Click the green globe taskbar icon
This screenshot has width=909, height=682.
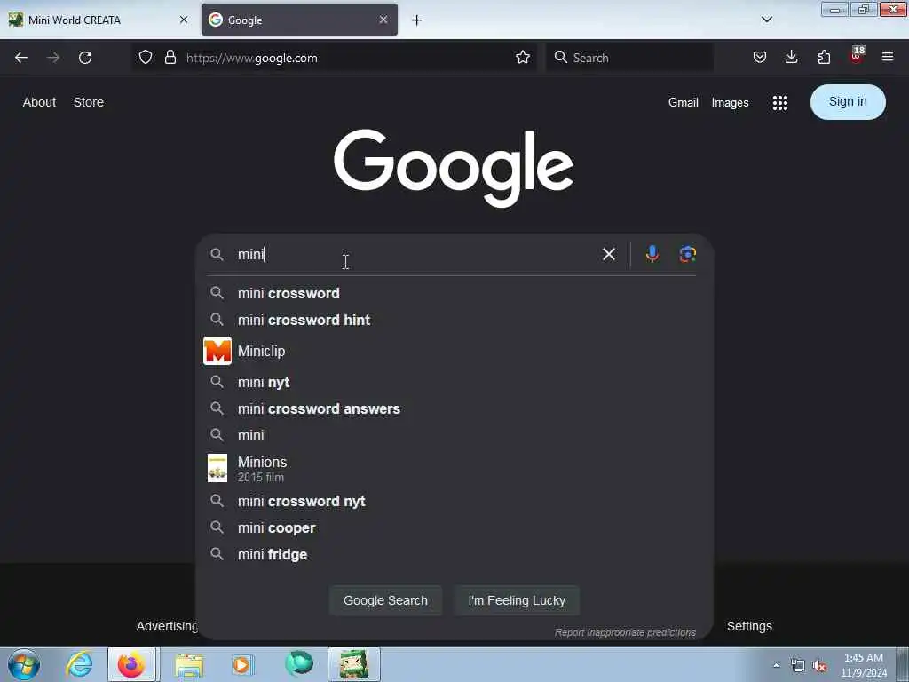[x=299, y=663]
